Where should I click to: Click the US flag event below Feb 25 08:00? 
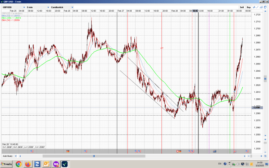pos(32,151)
